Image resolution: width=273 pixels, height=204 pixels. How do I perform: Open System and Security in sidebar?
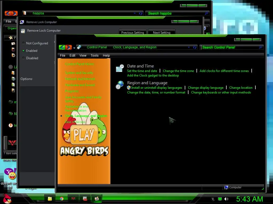point(79,73)
